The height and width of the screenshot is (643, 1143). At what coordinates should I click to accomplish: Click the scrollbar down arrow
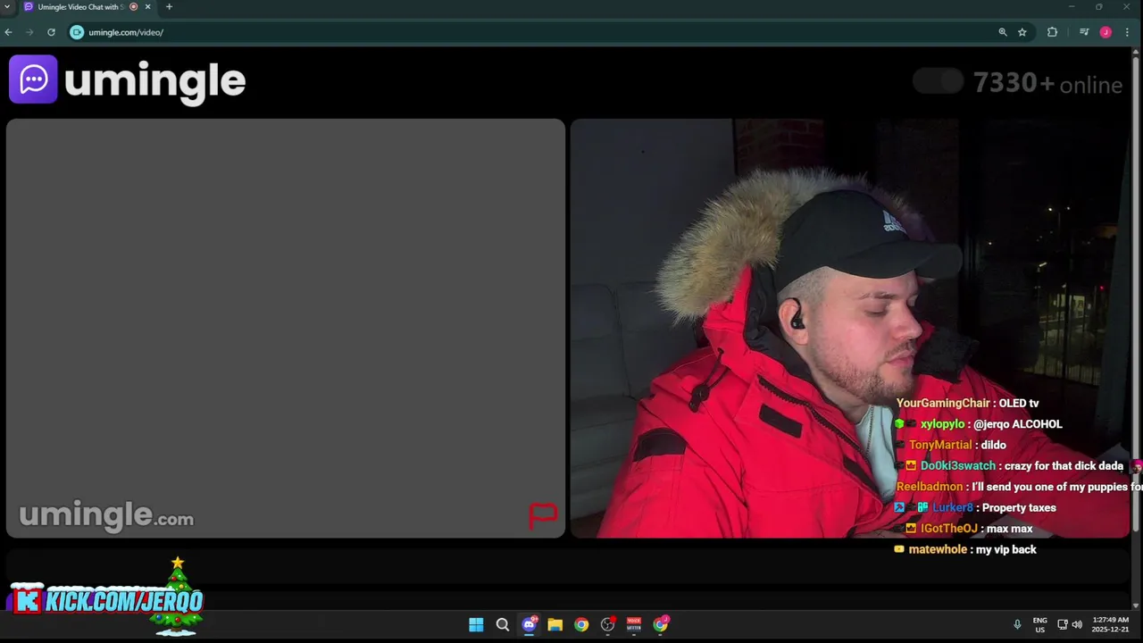point(1137,605)
